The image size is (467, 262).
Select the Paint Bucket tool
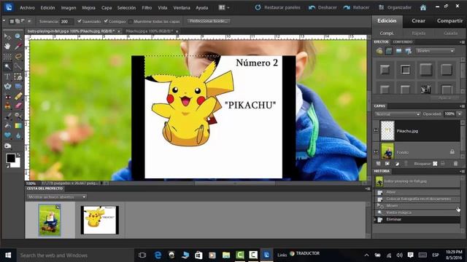[7, 126]
